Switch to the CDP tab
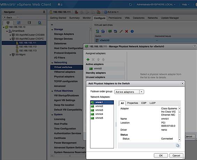The height and width of the screenshot is (160, 197). tap(144, 103)
